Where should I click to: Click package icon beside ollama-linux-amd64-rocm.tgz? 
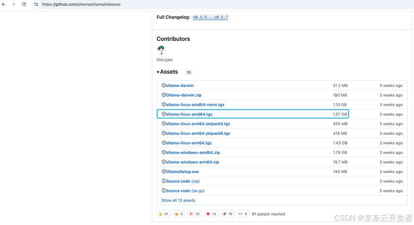click(x=164, y=104)
